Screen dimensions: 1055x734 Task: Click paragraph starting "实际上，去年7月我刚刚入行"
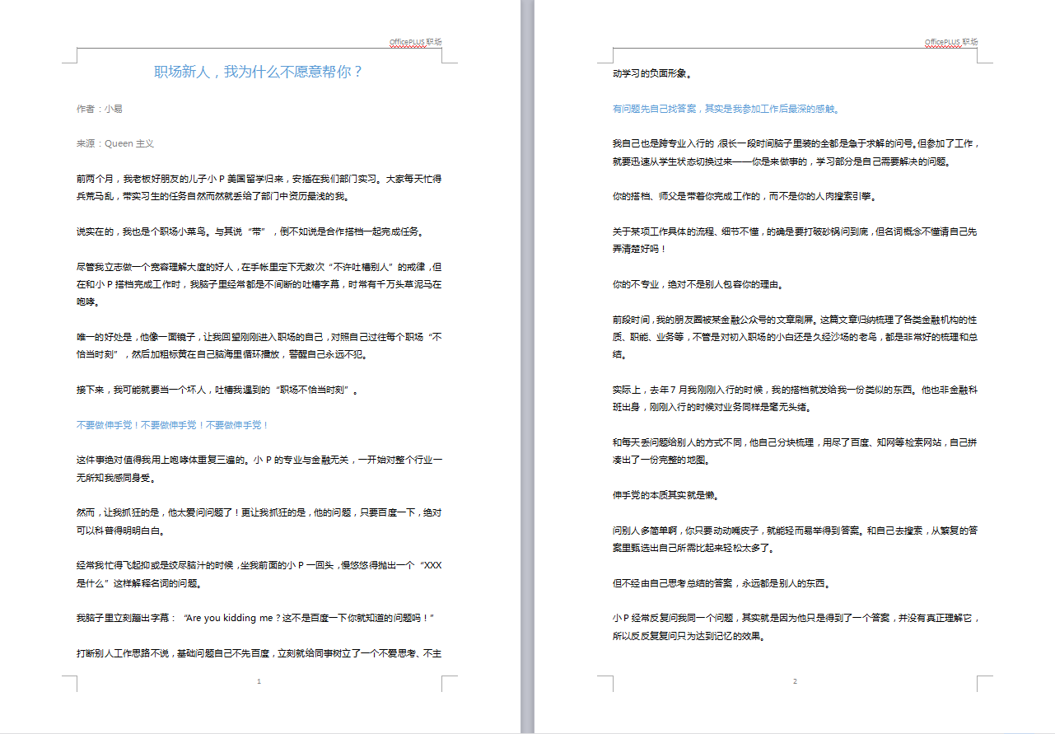[795, 399]
